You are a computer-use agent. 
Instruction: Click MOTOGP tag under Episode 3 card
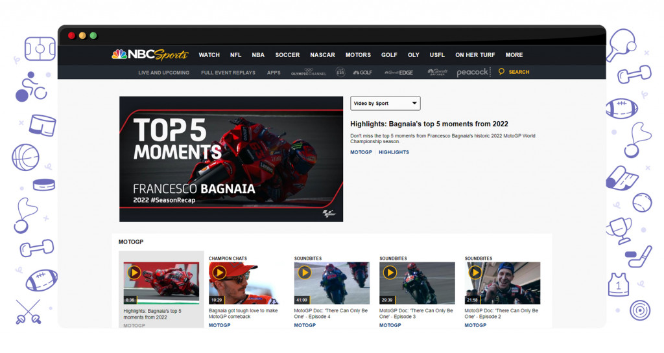[390, 325]
